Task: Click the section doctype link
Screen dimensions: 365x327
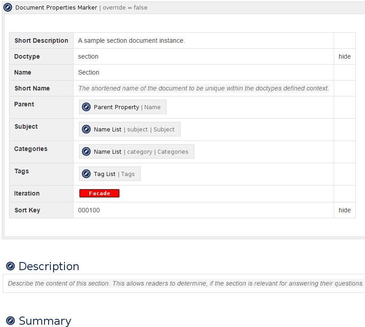Action: [x=88, y=56]
